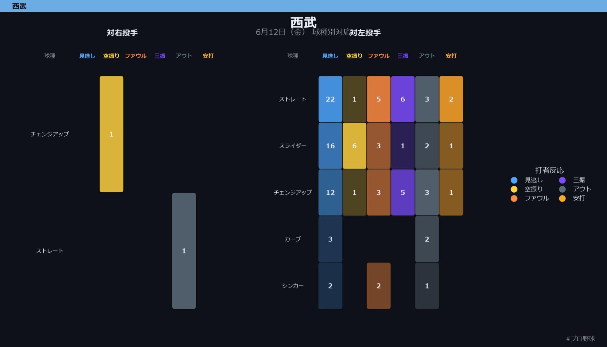
Task: Click 見逃し column header in 対右投手 table
Action: click(x=87, y=56)
